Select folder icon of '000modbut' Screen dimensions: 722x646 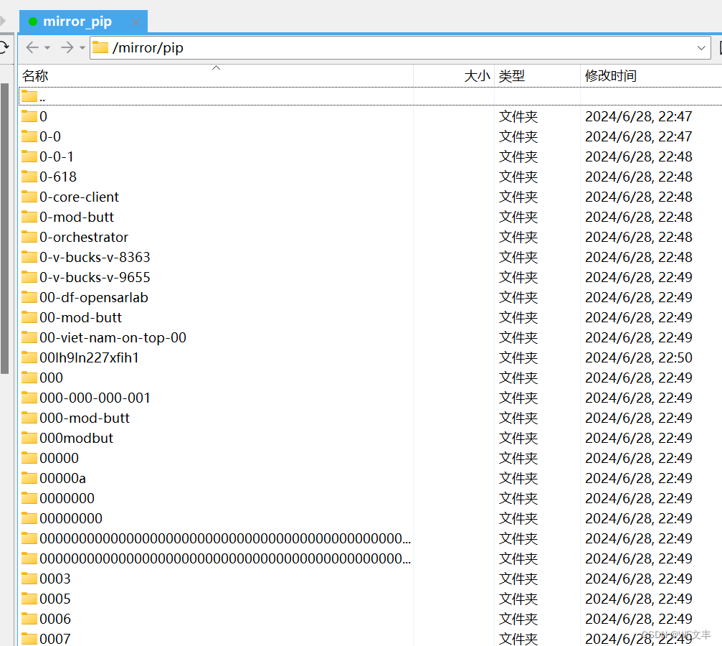point(29,438)
